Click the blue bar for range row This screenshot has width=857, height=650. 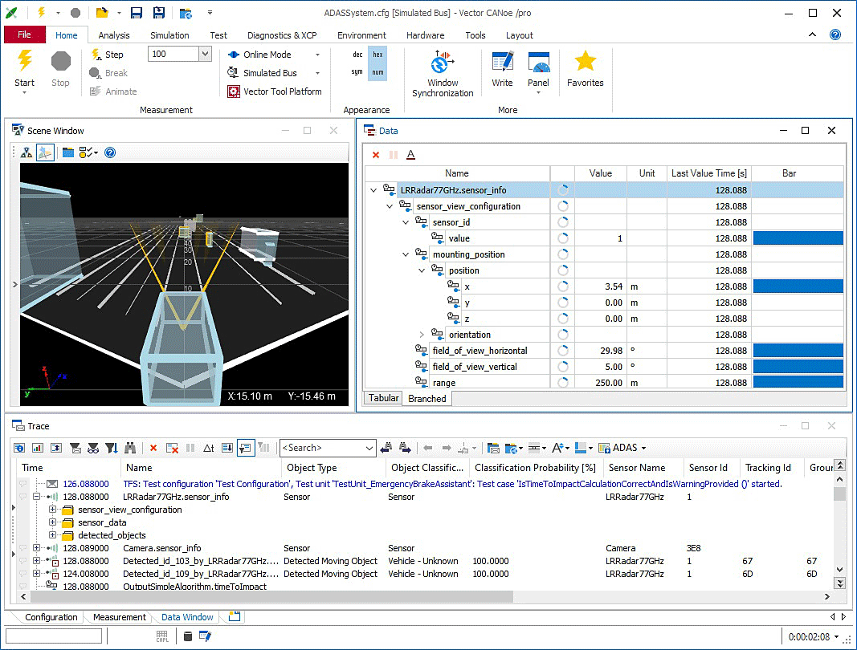point(798,383)
